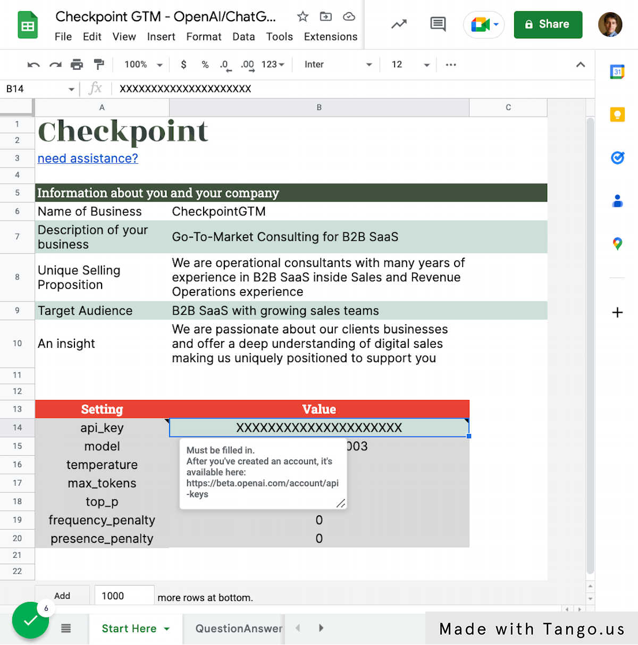
Task: Decrease decimal places
Action: (225, 65)
